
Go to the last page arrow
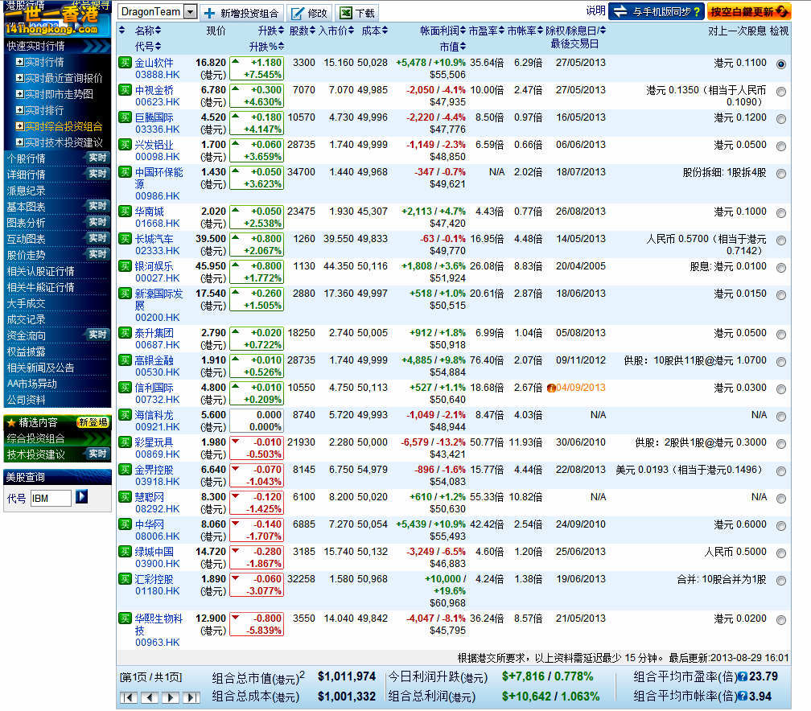pyautogui.click(x=191, y=697)
